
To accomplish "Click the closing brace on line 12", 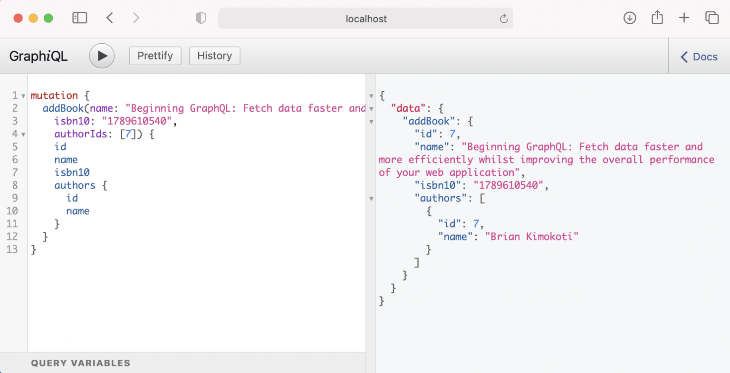I will [x=45, y=237].
